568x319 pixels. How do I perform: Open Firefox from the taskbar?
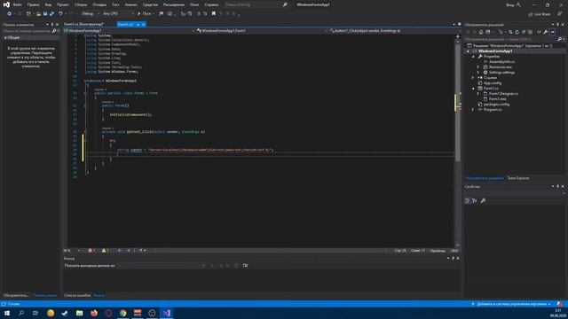pyautogui.click(x=94, y=313)
